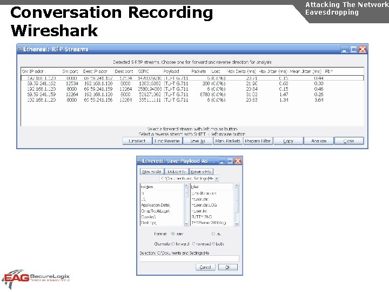This screenshot has width=389, height=292.
Task: Sort by the Src IP addr column
Action: pyautogui.click(x=41, y=71)
